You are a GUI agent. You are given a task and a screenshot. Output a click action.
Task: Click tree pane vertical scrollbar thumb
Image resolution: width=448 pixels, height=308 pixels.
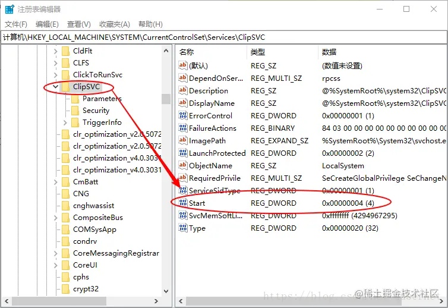[166, 99]
